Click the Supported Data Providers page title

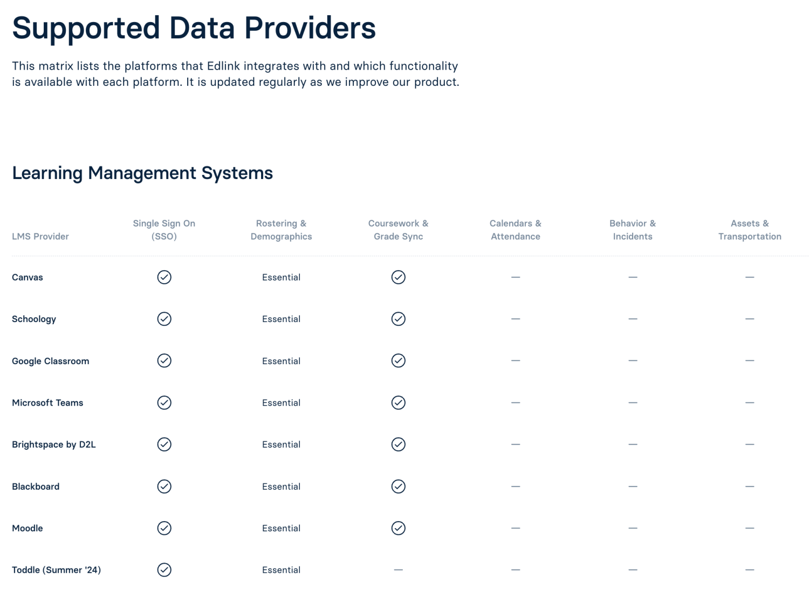(x=194, y=28)
